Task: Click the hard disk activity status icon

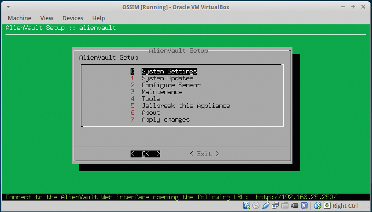Action: pos(247,206)
